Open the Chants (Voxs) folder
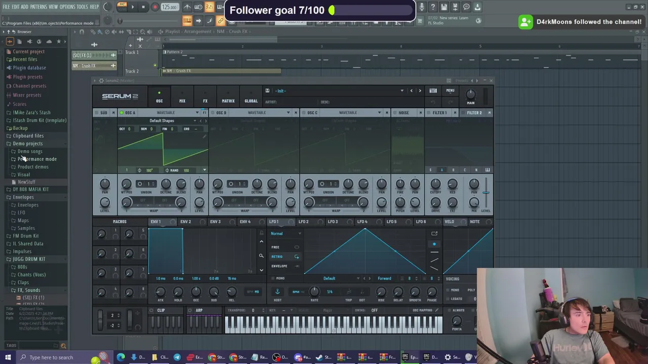The image size is (648, 364). click(31, 275)
